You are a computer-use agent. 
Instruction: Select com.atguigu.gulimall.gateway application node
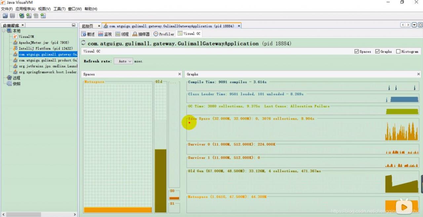pyautogui.click(x=48, y=54)
